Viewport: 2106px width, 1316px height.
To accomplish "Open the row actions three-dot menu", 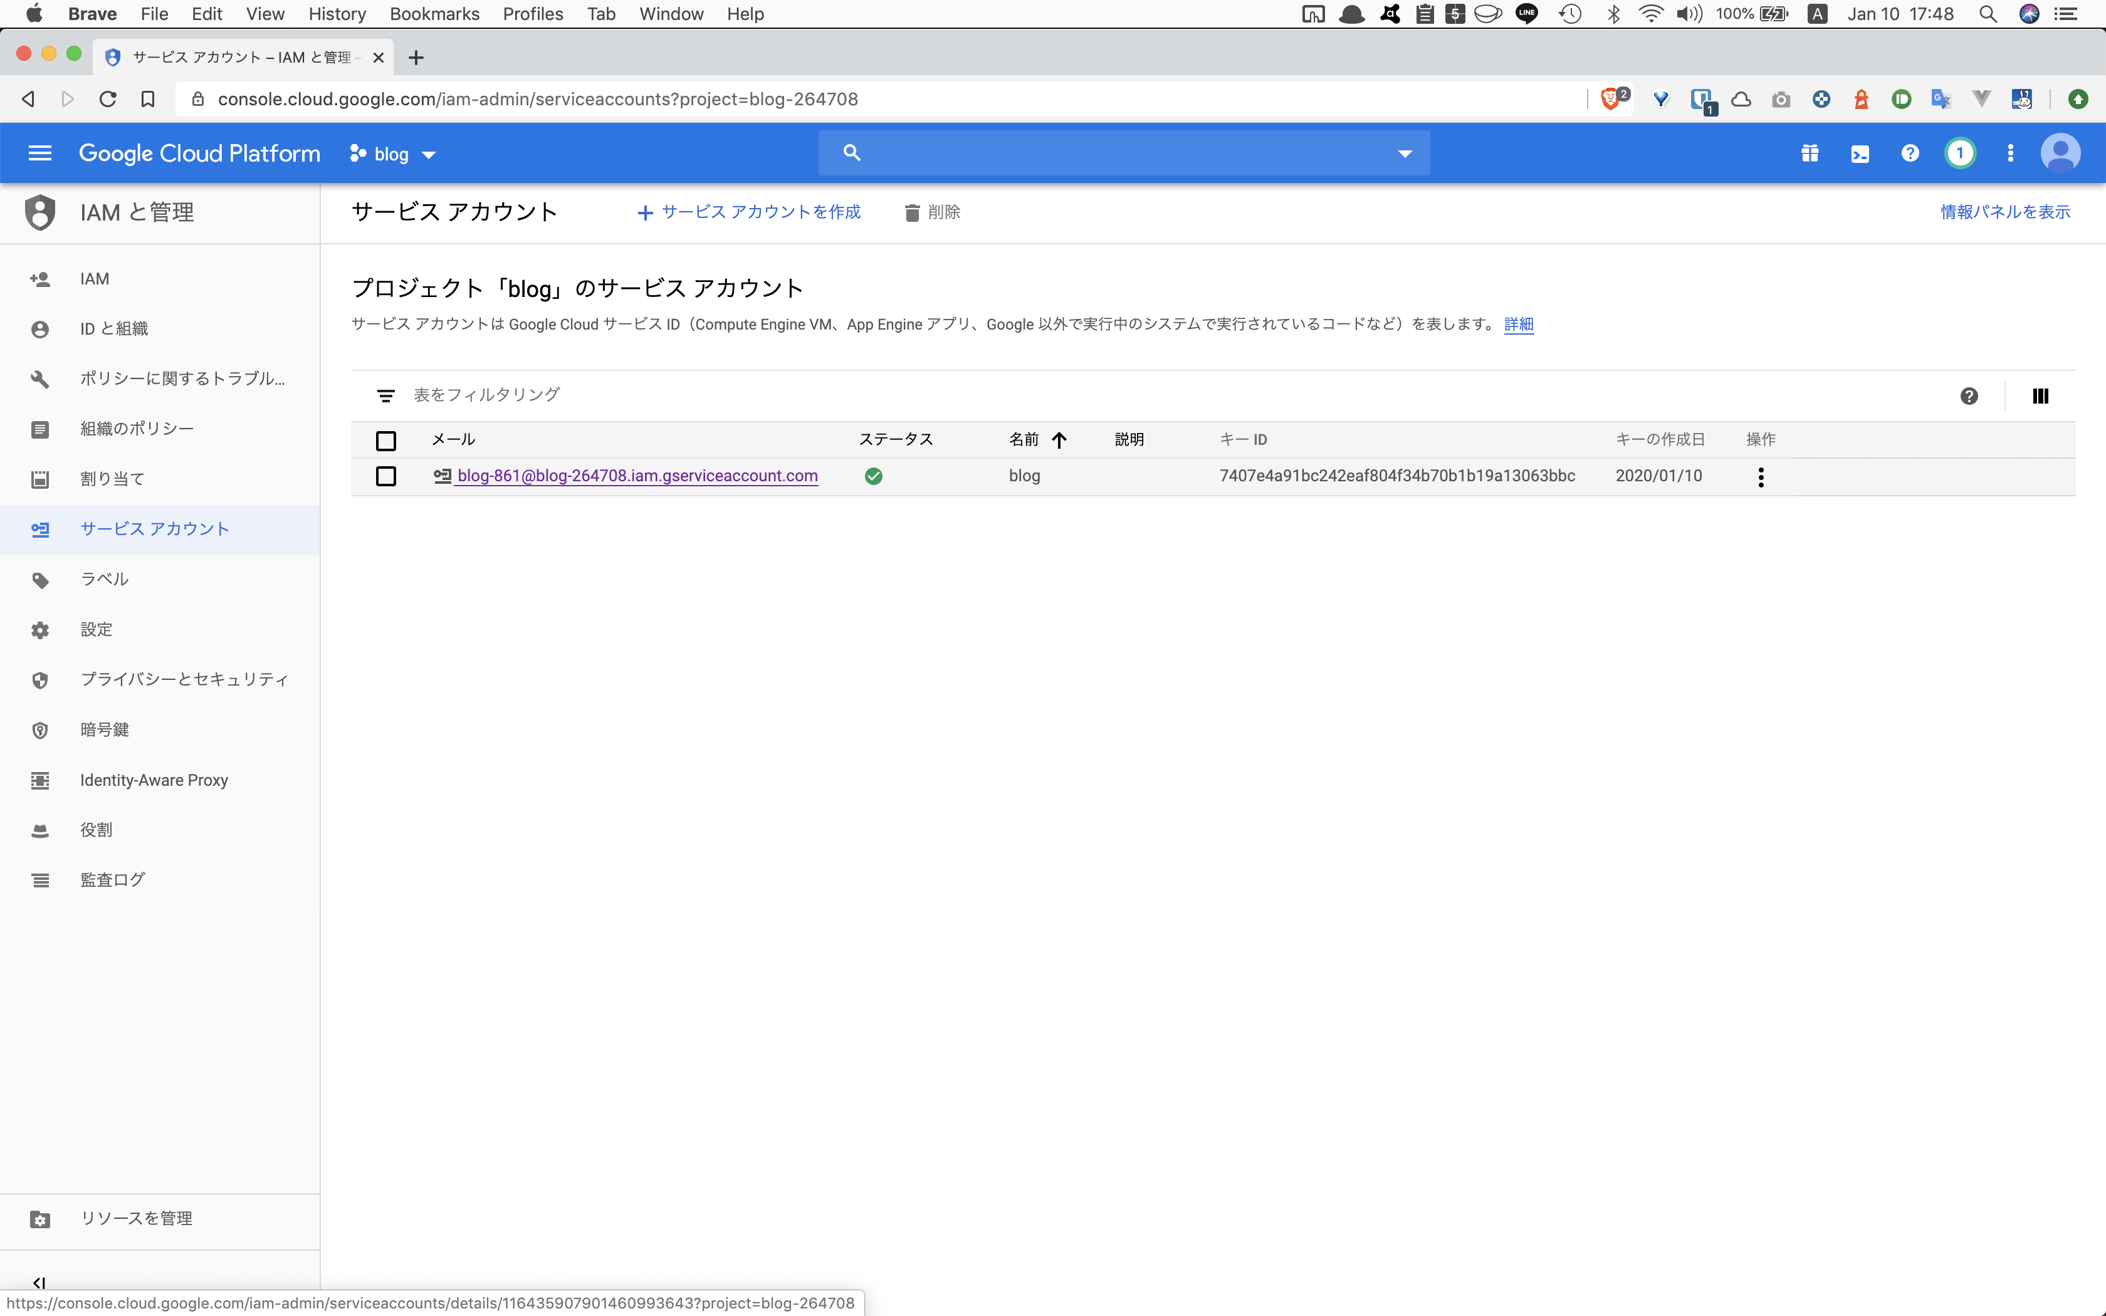I will pos(1761,476).
